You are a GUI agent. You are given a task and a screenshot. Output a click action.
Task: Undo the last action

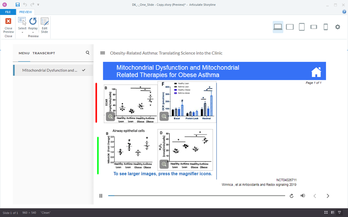pos(25,5)
